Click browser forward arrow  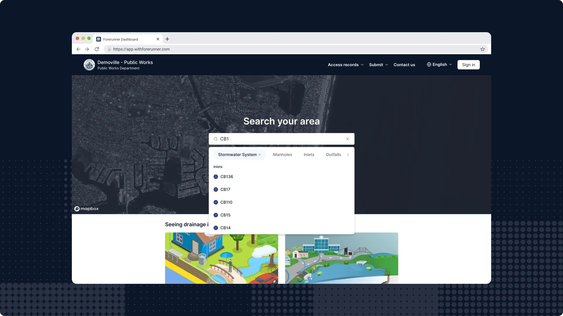[87, 49]
